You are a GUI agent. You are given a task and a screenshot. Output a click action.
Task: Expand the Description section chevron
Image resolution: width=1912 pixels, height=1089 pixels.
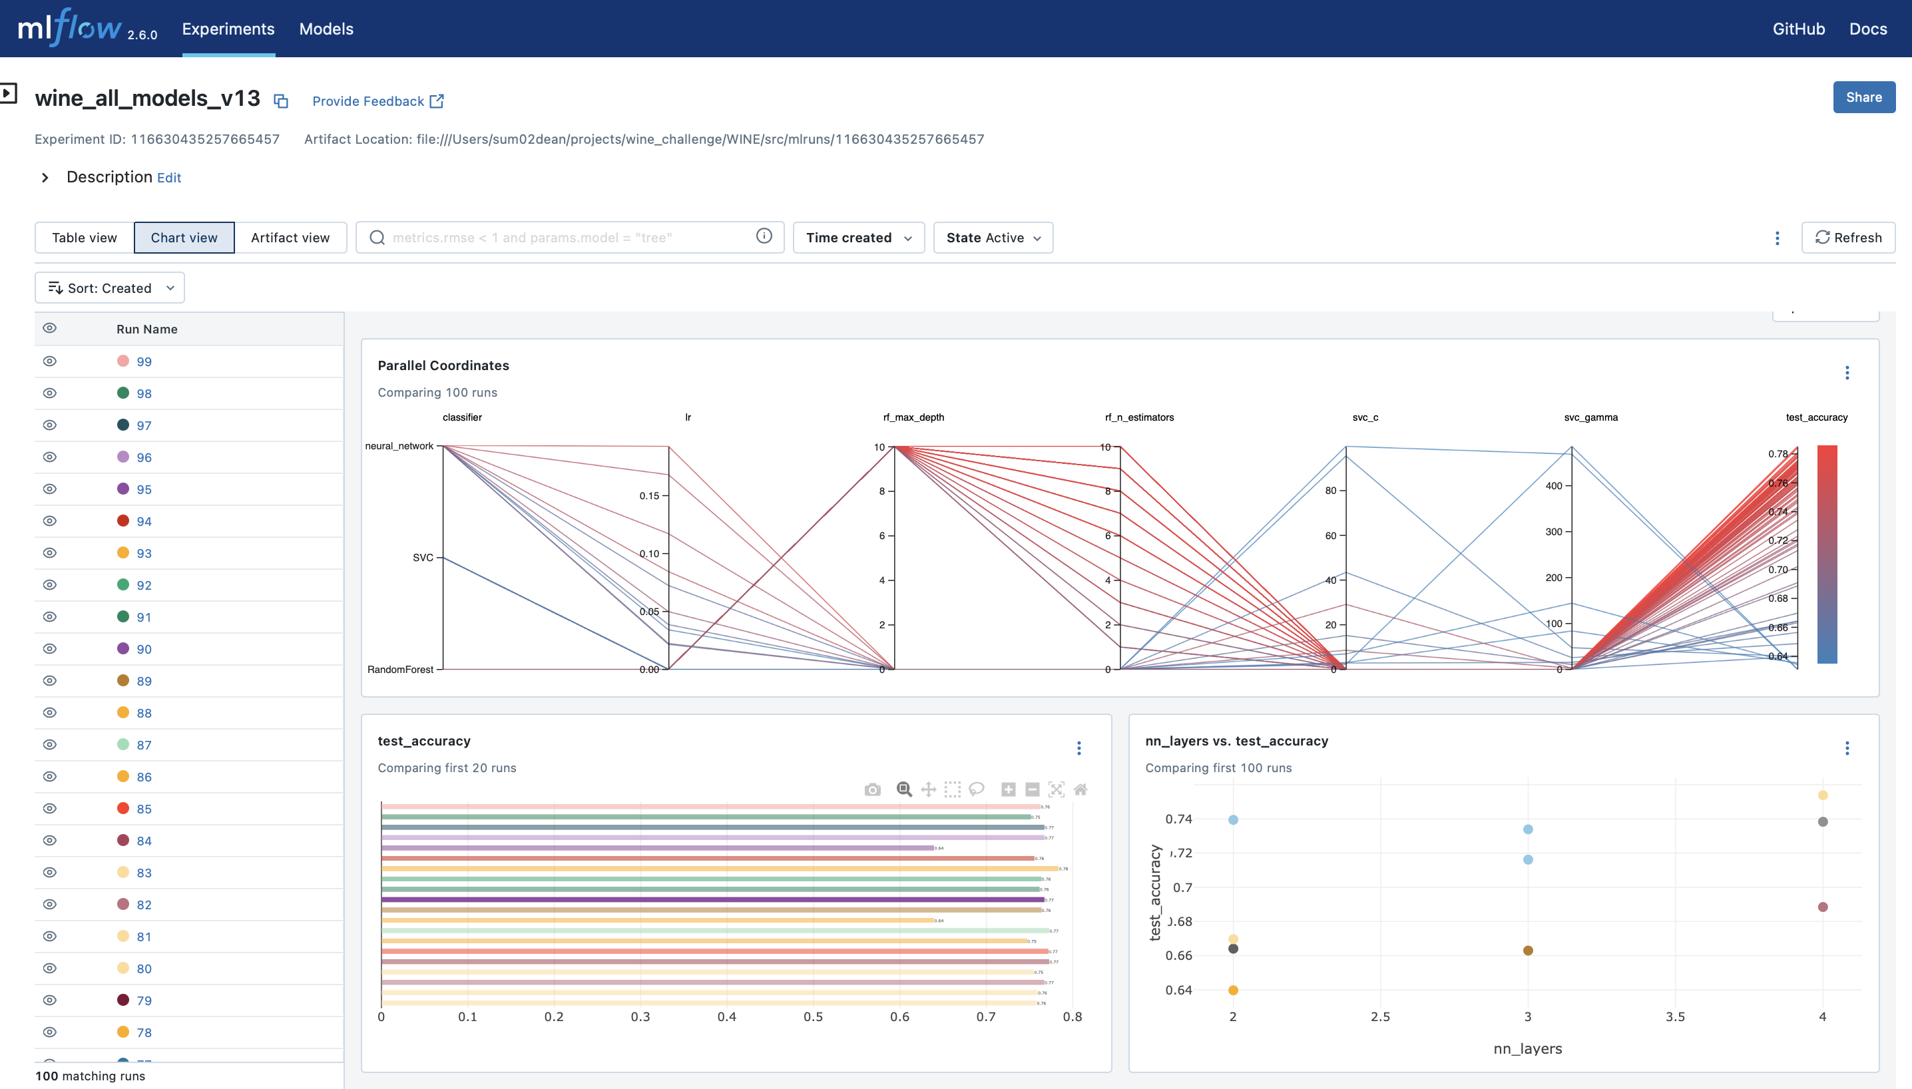click(45, 177)
